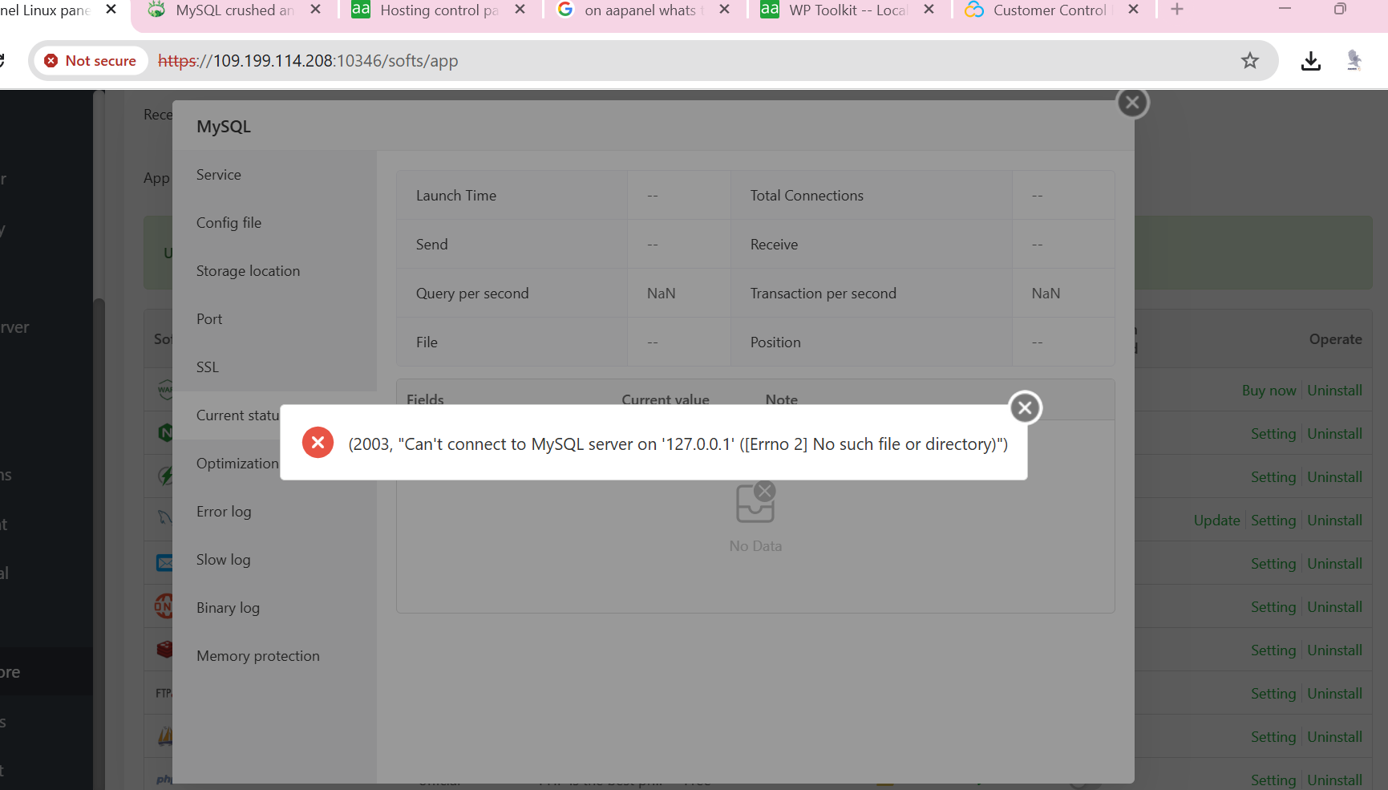Close the 'Linux pane' browser tab
The height and width of the screenshot is (790, 1388).
[x=111, y=10]
